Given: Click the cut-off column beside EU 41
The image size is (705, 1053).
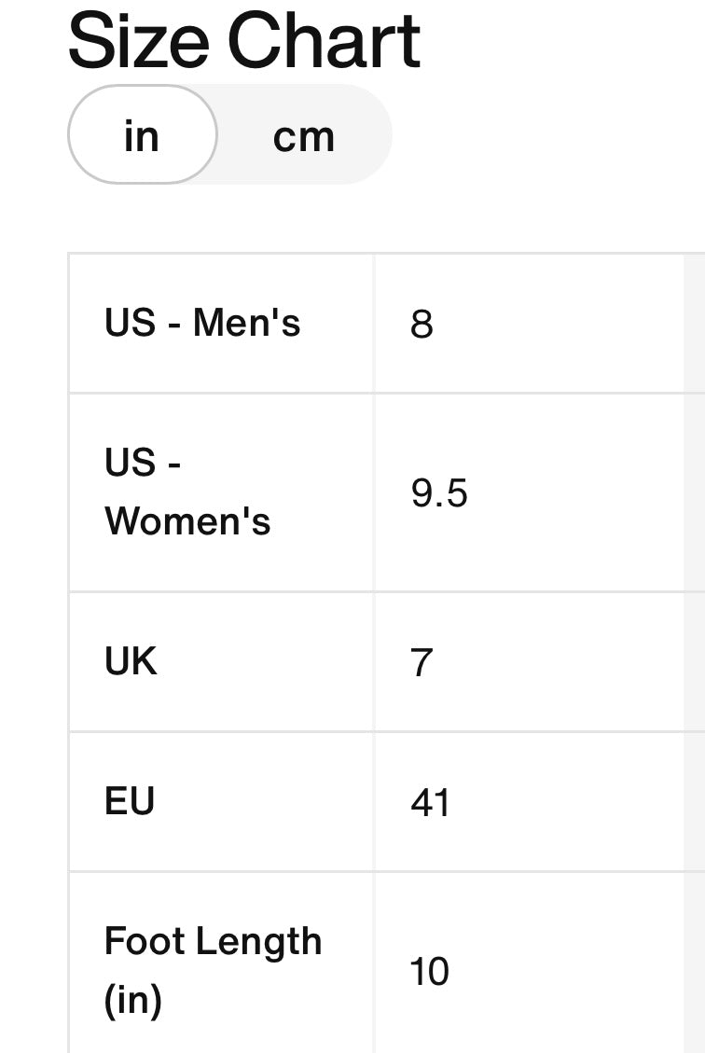Looking at the screenshot, I should coord(695,802).
